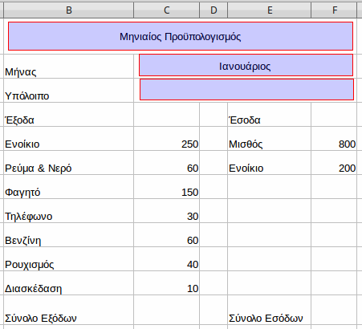Select the Έσοδα heading cell
362x329 pixels.
click(270, 115)
